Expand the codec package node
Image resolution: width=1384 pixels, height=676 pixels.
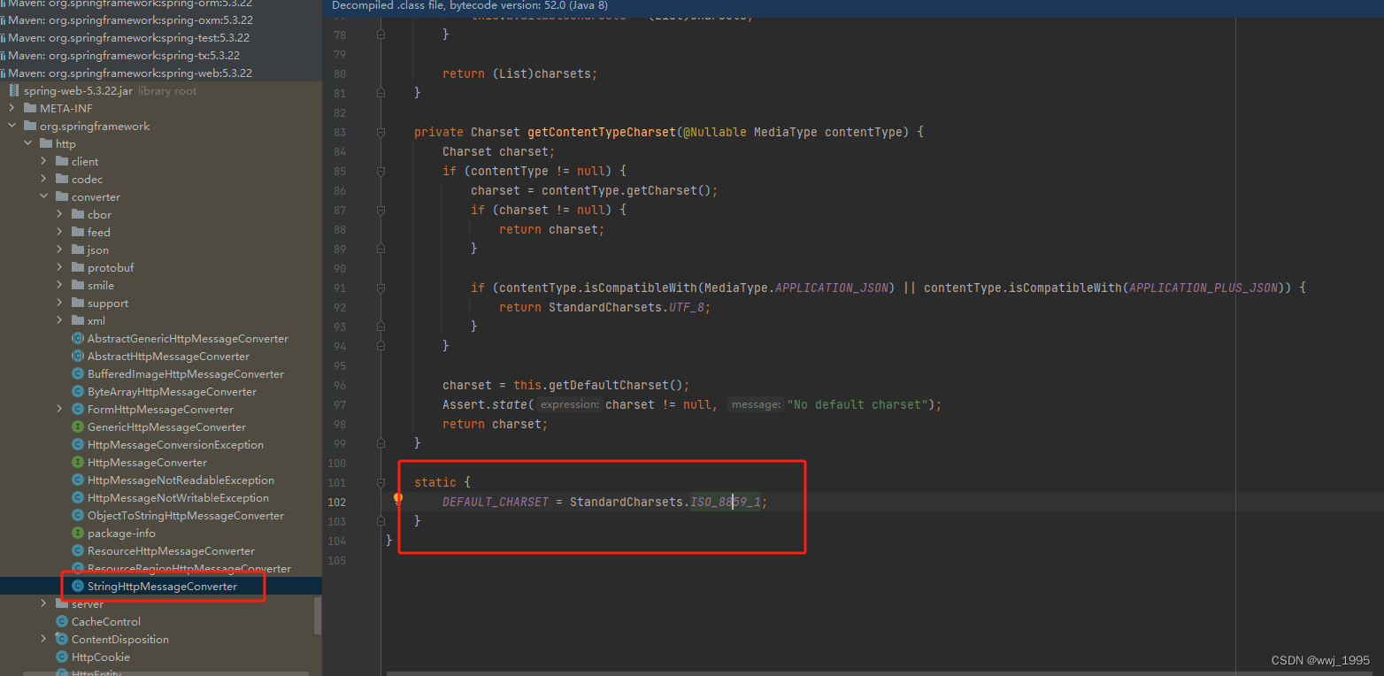point(42,179)
